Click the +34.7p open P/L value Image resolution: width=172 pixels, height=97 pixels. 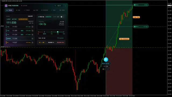tap(42, 24)
